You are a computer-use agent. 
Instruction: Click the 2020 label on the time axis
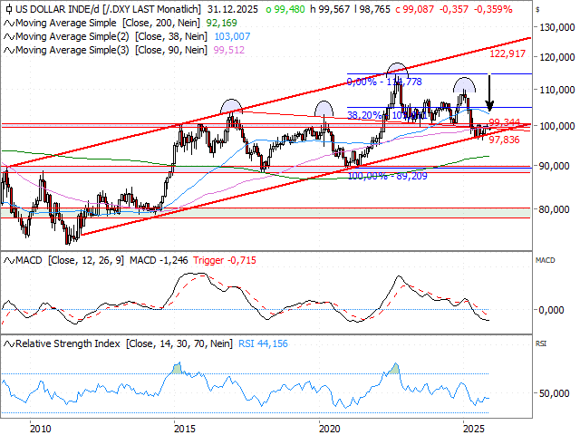(x=330, y=426)
